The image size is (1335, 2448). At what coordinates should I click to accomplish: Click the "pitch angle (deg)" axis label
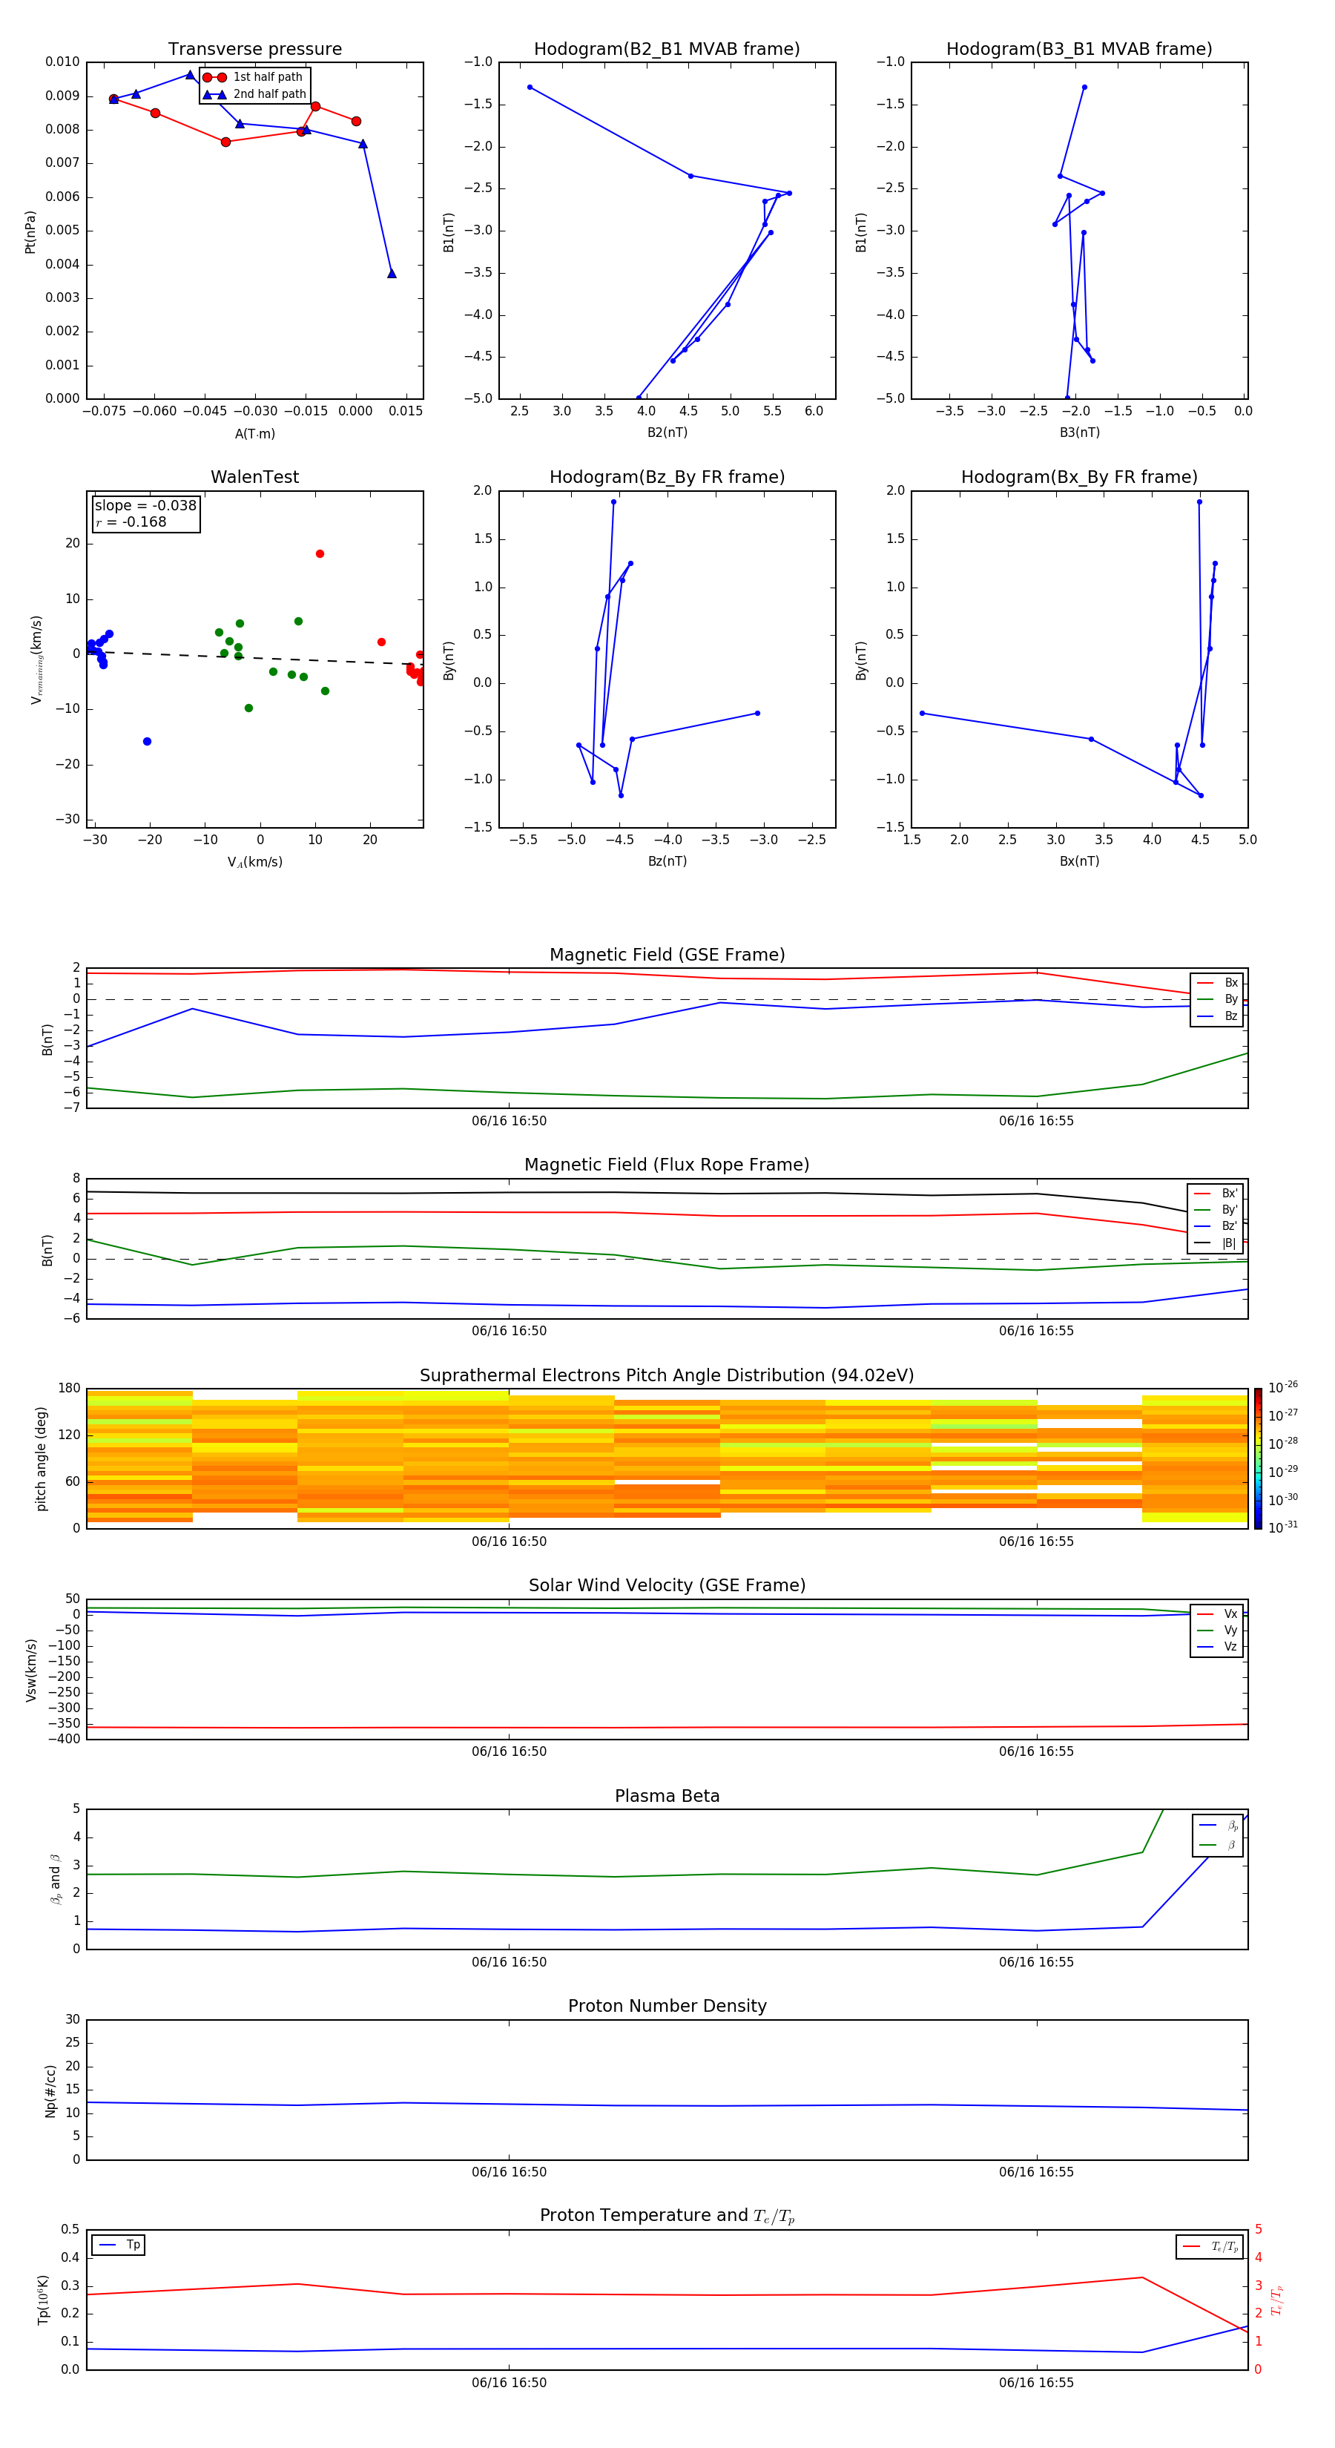click(x=41, y=1458)
